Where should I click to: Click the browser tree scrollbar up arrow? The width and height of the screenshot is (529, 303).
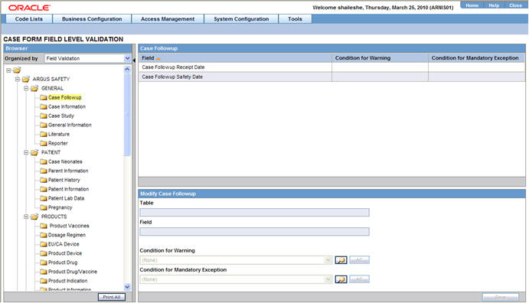click(127, 70)
